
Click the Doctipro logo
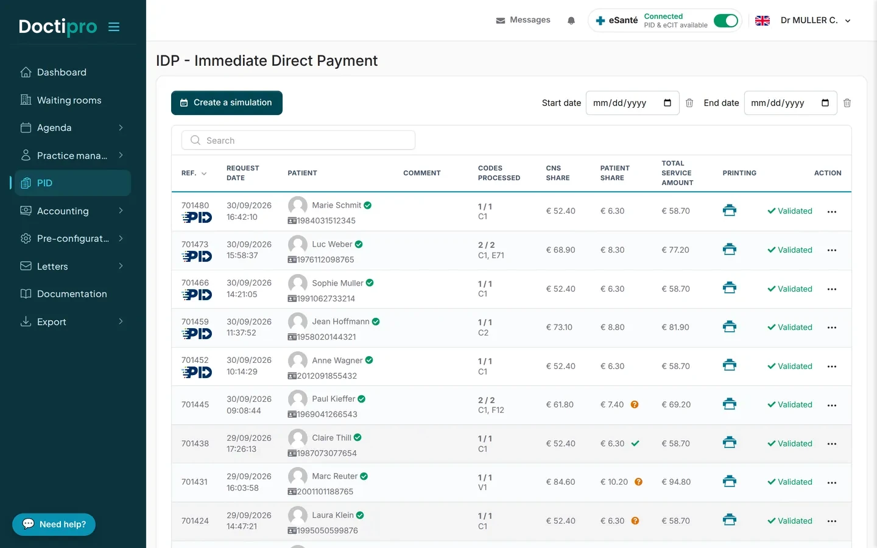[x=58, y=27]
